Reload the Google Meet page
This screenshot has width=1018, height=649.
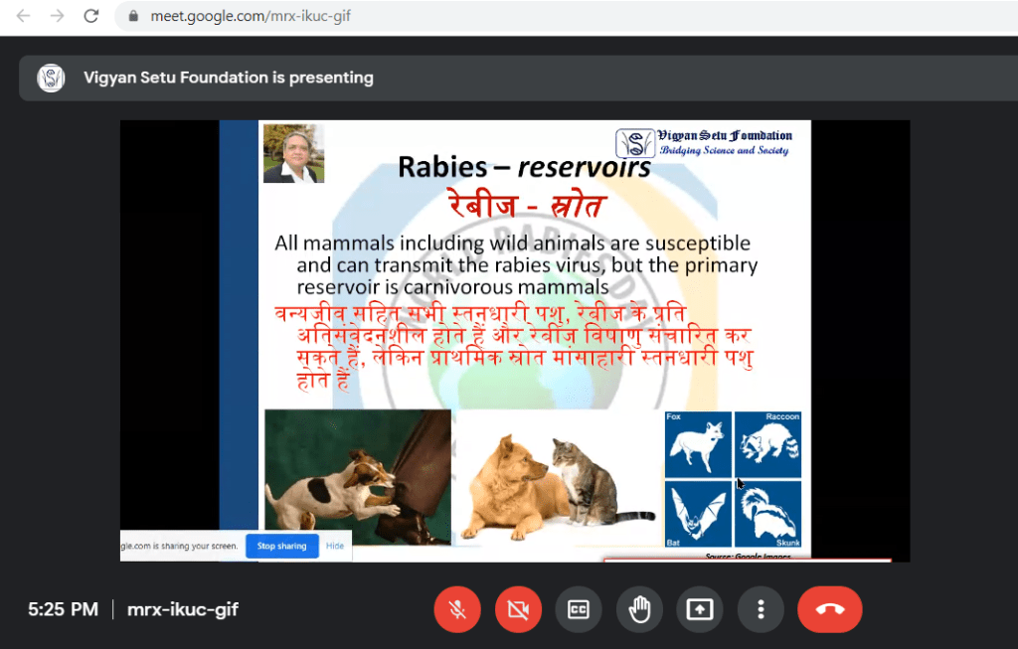click(90, 16)
